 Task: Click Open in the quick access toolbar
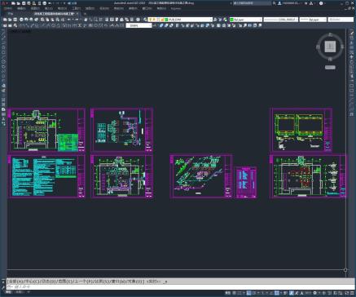click(19, 3)
